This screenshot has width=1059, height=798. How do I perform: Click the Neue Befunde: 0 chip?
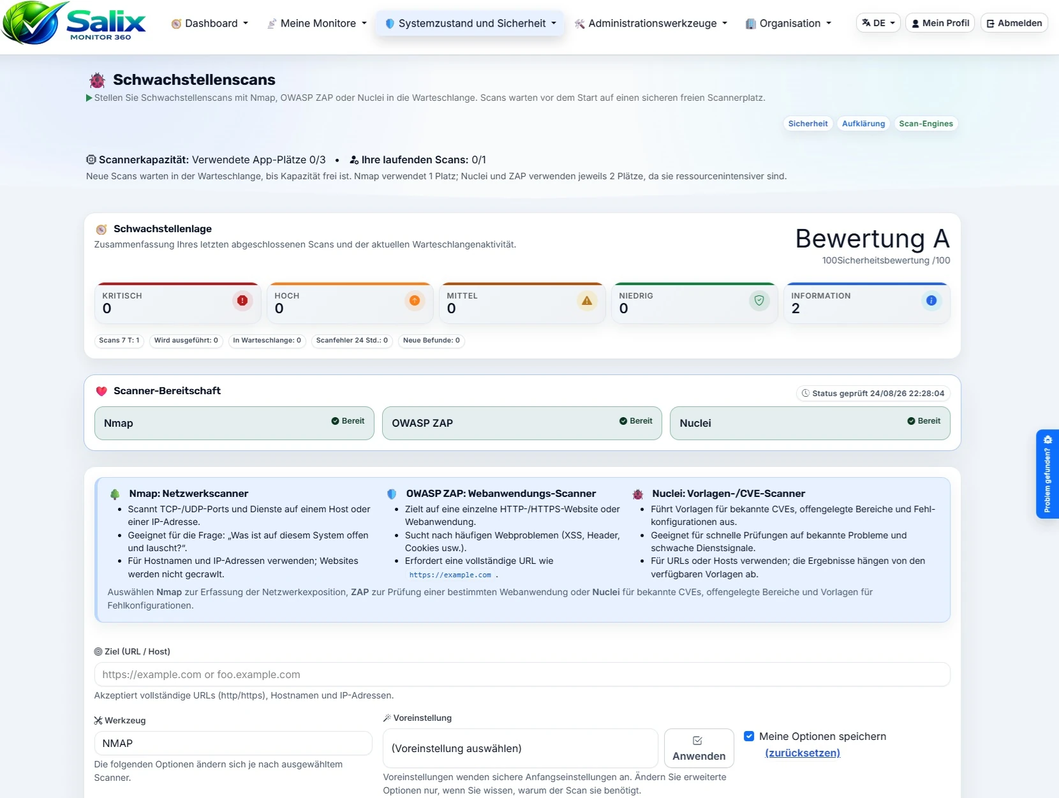(431, 341)
